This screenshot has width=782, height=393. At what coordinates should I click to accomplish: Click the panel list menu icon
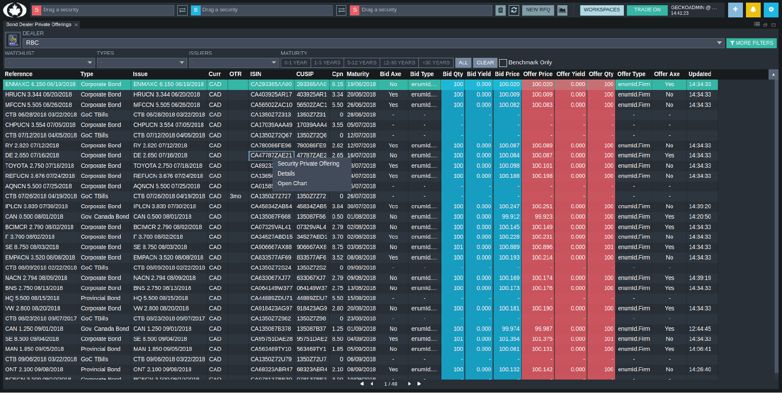pyautogui.click(x=757, y=24)
